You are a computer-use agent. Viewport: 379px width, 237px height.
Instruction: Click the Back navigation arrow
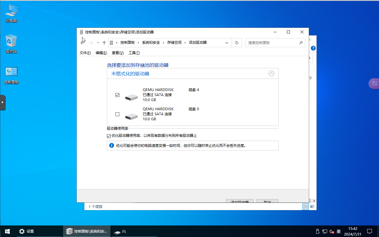[83, 43]
